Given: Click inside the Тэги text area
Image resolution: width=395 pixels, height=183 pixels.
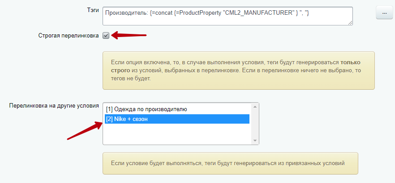Looking at the screenshot, I should 228,16.
